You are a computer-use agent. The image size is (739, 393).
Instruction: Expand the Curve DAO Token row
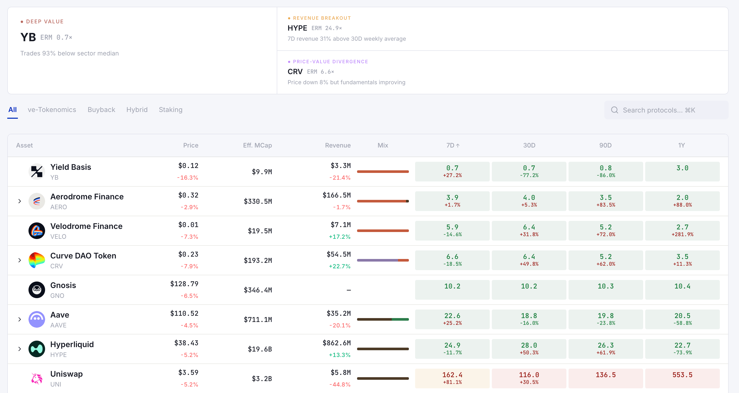pos(19,260)
